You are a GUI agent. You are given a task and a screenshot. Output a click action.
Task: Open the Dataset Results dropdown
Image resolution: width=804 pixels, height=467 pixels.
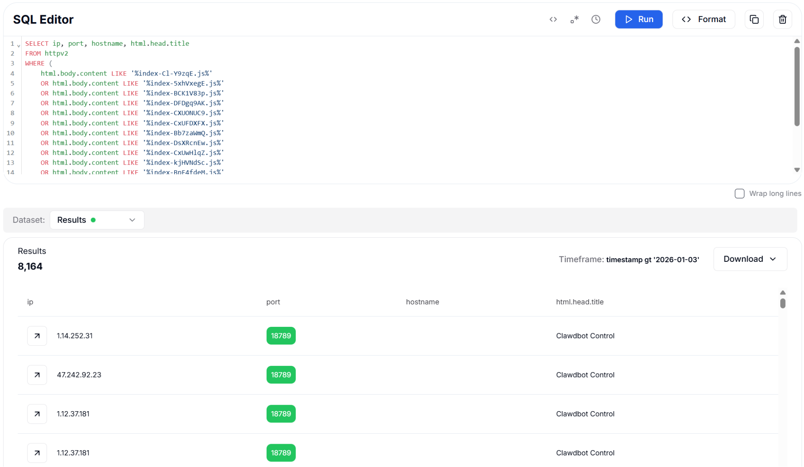coord(97,220)
